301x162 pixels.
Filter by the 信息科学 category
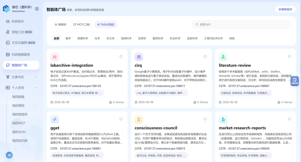[x=192, y=38]
